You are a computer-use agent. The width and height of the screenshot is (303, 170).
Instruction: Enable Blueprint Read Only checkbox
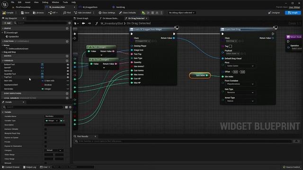[x=45, y=133]
